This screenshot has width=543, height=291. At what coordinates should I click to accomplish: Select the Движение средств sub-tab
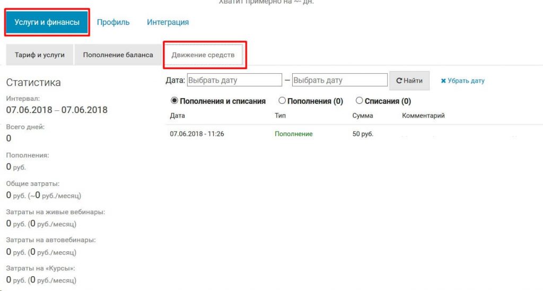(x=203, y=55)
